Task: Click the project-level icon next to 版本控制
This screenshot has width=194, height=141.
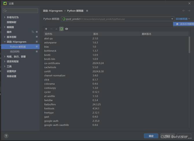Action: click(x=37, y=37)
